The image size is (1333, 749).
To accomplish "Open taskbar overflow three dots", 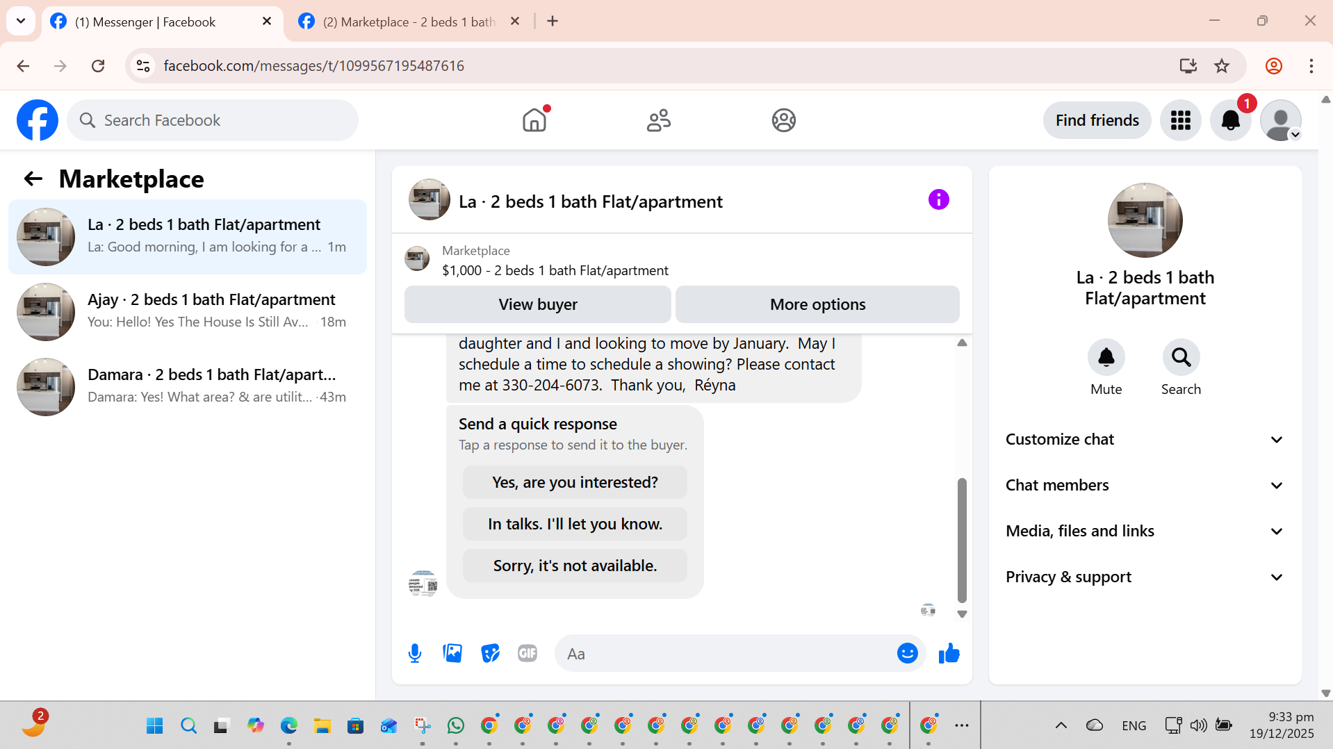I will (961, 725).
